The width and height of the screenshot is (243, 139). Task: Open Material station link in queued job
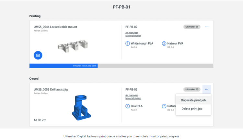point(133,98)
